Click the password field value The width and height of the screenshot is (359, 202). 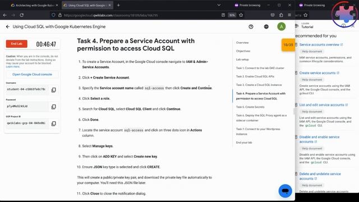pos(27,106)
